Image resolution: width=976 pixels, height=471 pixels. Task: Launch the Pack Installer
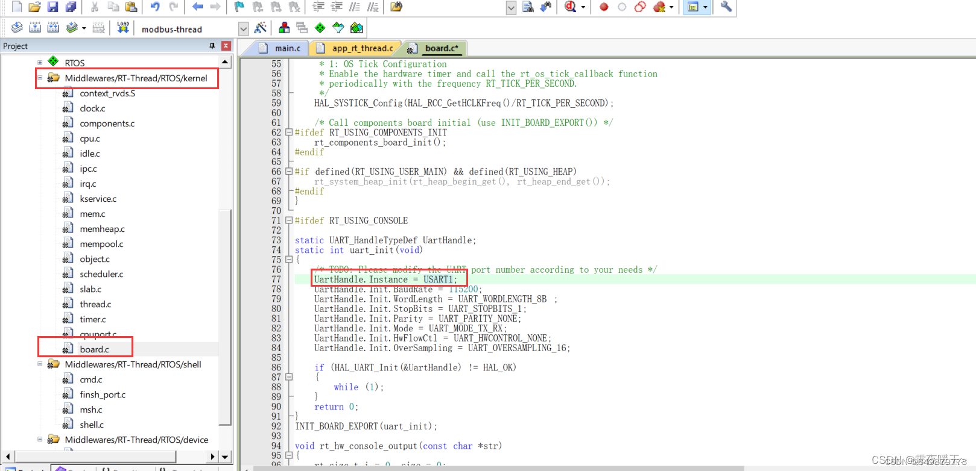pyautogui.click(x=356, y=28)
